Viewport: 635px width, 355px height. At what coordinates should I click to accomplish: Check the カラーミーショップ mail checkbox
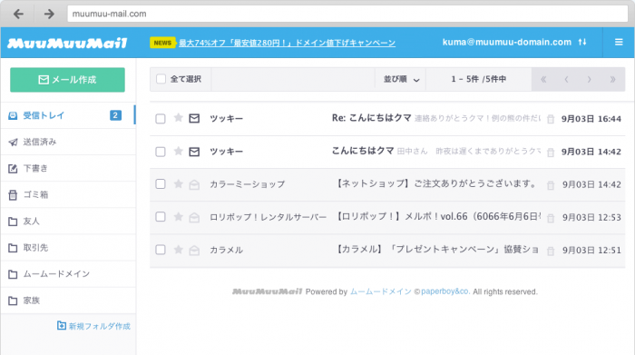point(161,184)
